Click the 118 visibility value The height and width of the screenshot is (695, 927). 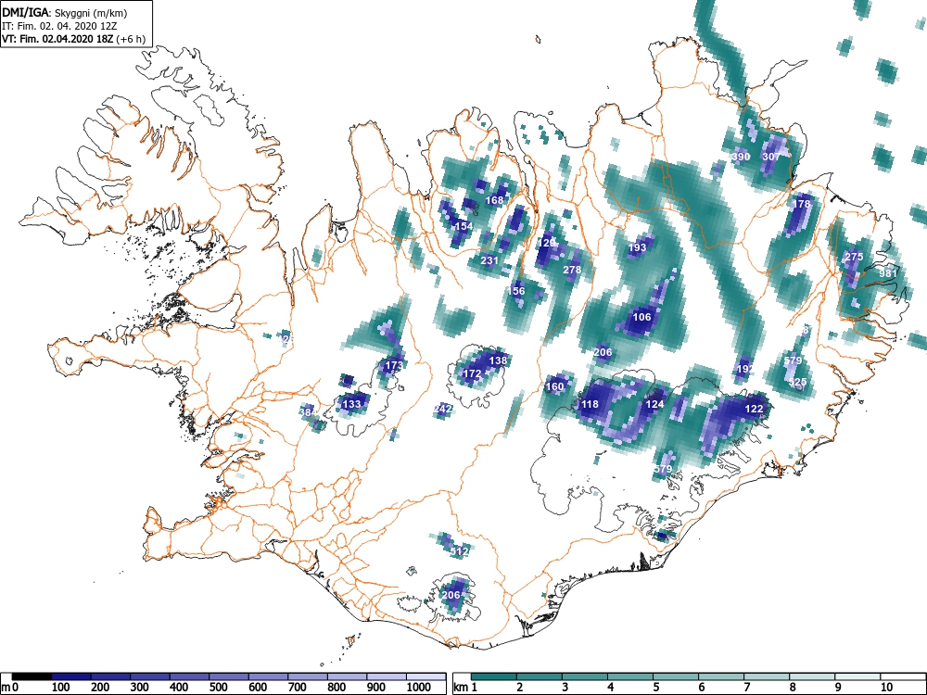(590, 404)
